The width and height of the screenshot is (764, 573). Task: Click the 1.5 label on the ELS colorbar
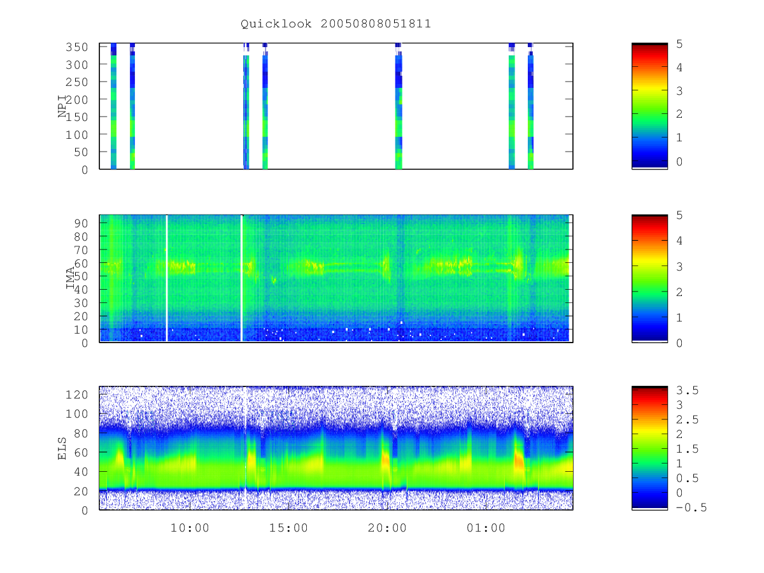tap(686, 449)
